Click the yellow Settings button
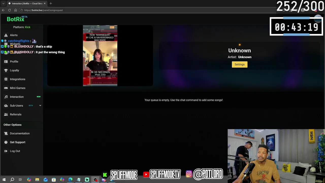325x183 pixels. (239, 65)
